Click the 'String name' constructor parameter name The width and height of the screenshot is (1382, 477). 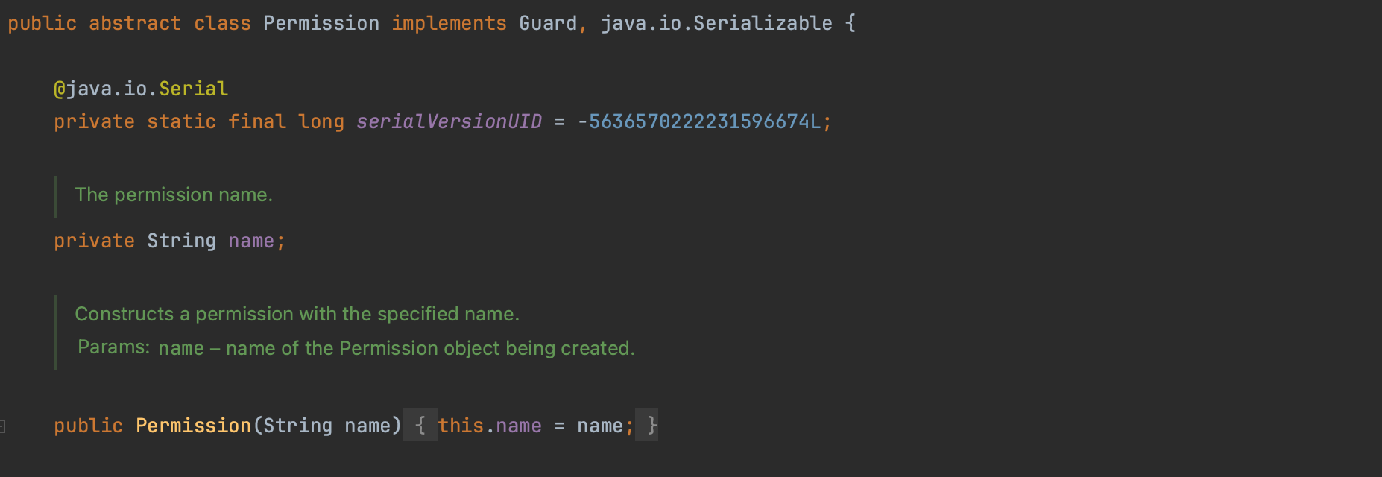pyautogui.click(x=367, y=426)
